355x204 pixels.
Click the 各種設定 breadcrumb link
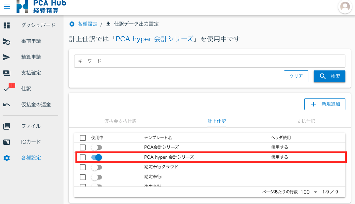point(87,24)
